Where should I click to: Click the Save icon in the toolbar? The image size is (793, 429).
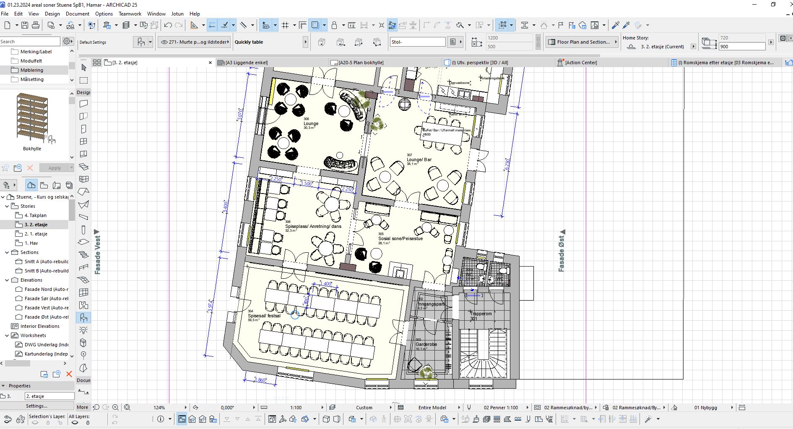tap(25, 26)
